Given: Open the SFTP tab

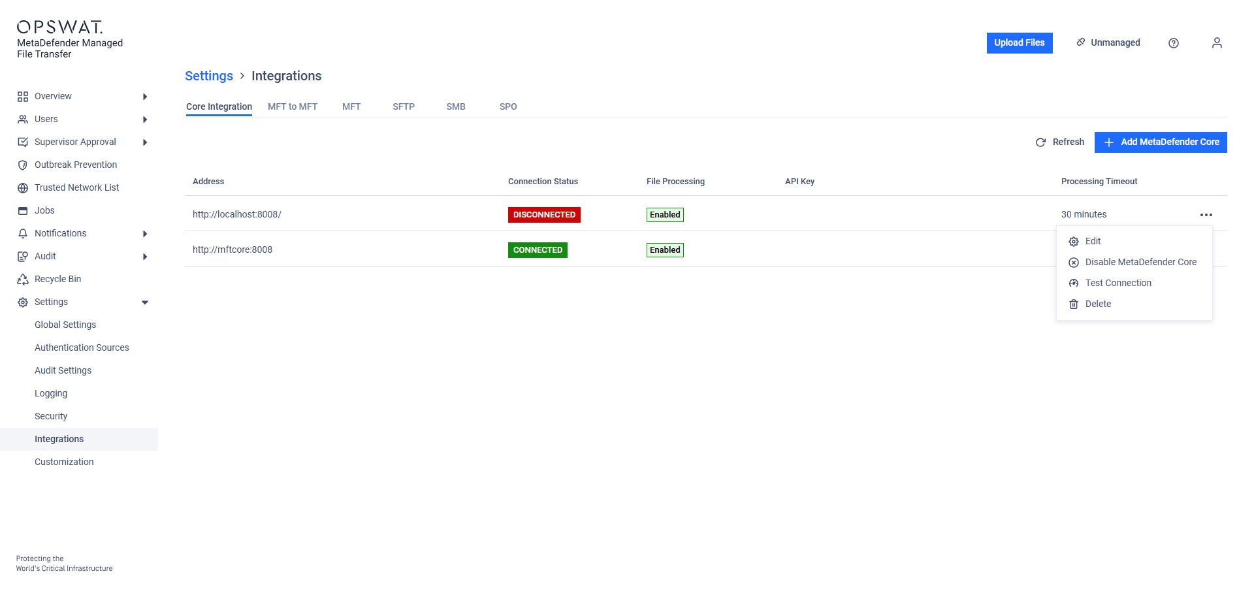Looking at the screenshot, I should click(404, 106).
